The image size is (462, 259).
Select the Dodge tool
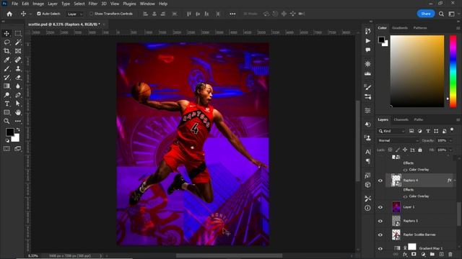point(6,95)
